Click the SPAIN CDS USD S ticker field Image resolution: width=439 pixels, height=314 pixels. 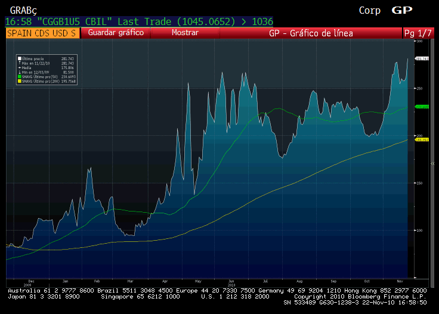[42, 33]
